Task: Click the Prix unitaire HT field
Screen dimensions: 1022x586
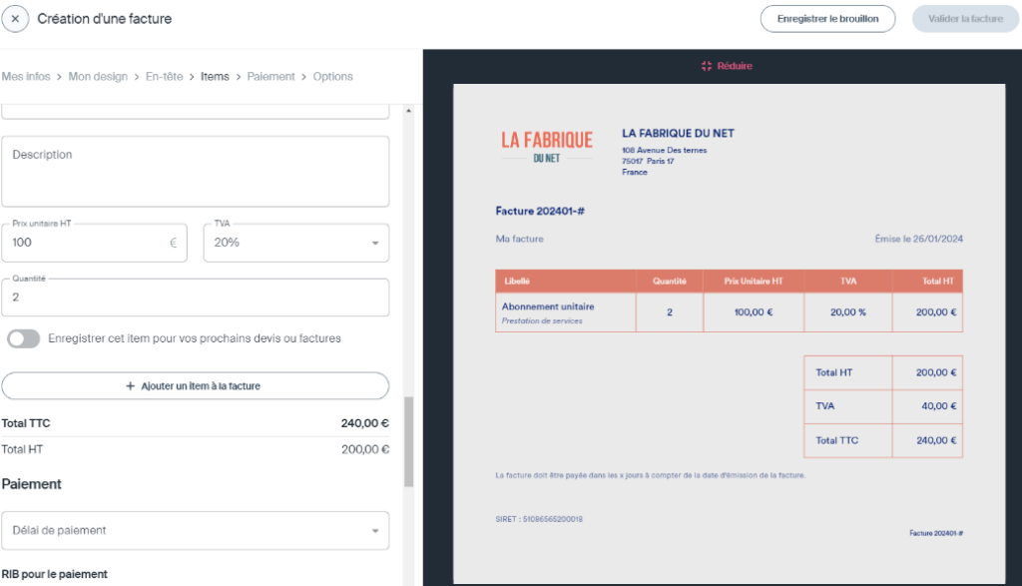Action: 88,243
